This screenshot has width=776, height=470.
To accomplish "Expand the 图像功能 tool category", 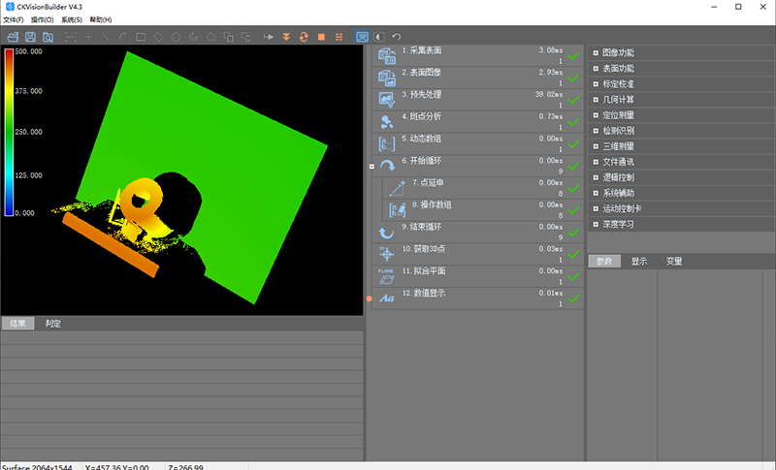I will pos(596,52).
